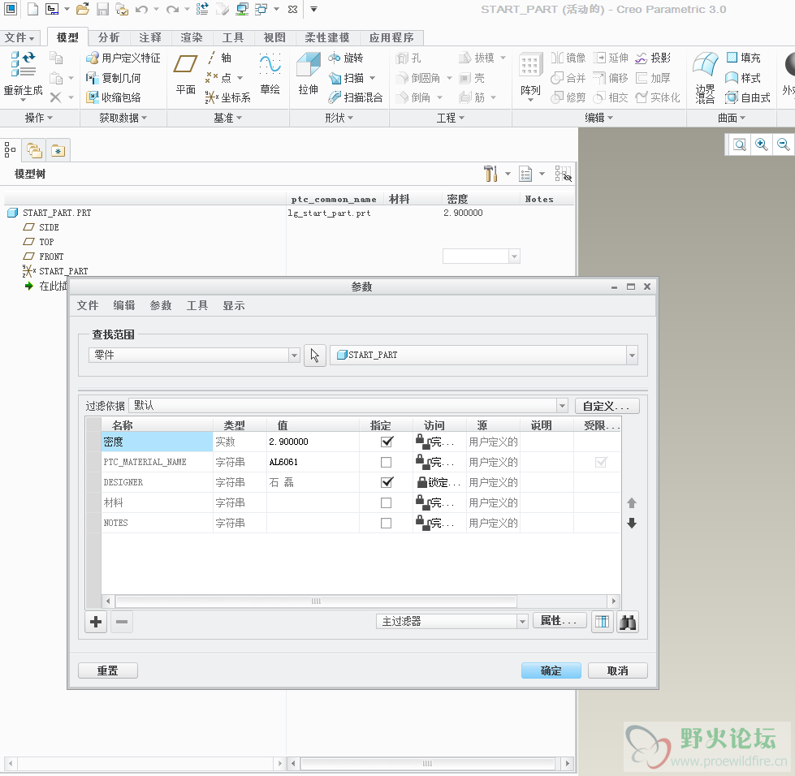Image resolution: width=795 pixels, height=776 pixels.
Task: Click the move row down arrow
Action: pyautogui.click(x=632, y=523)
